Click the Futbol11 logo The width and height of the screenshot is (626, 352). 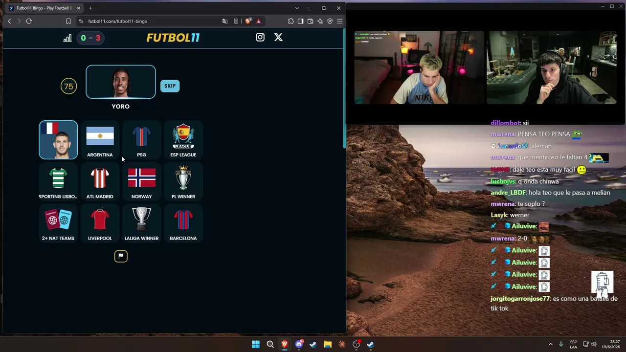point(173,38)
